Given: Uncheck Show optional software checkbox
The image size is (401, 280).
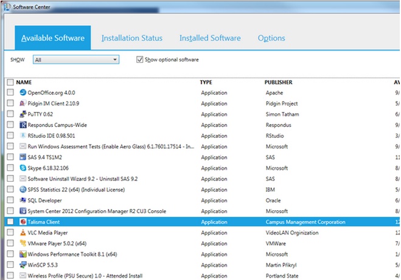Looking at the screenshot, I should (x=141, y=60).
